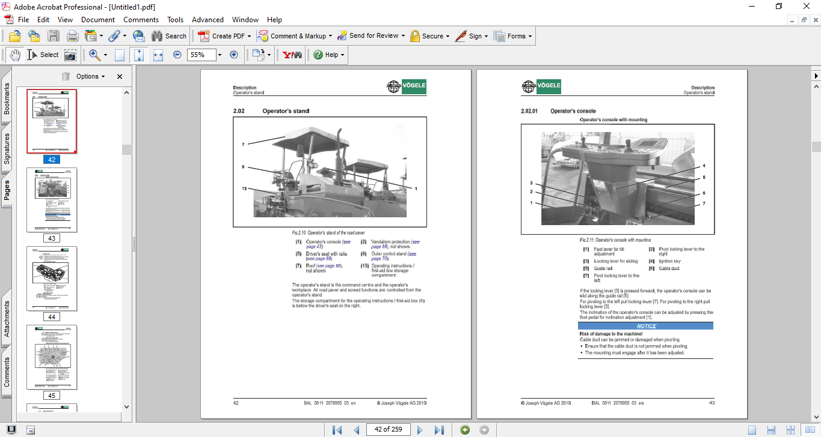Screen dimensions: 821x437
Task: Switch to the Bookmarks tab
Action: tap(7, 98)
